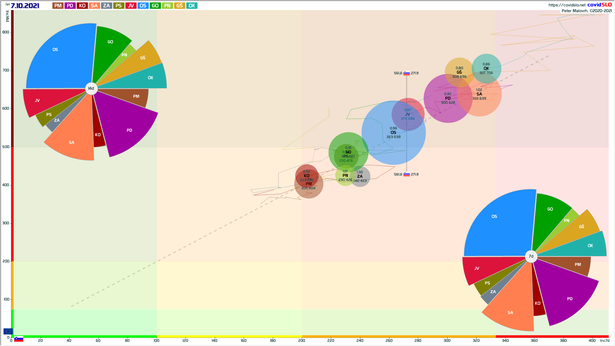Click the 7.10.2021 date label

tap(25, 6)
